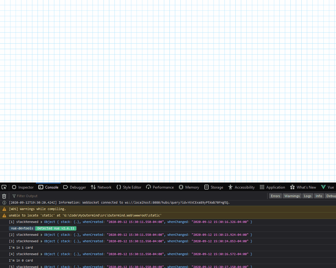Click the Filter Output field

139,196
